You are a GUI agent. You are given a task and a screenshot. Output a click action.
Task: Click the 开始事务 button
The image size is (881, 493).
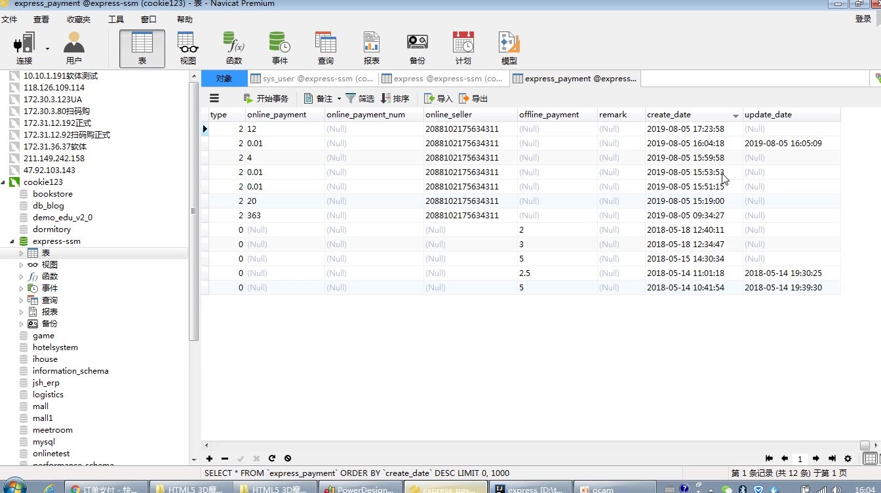click(265, 99)
